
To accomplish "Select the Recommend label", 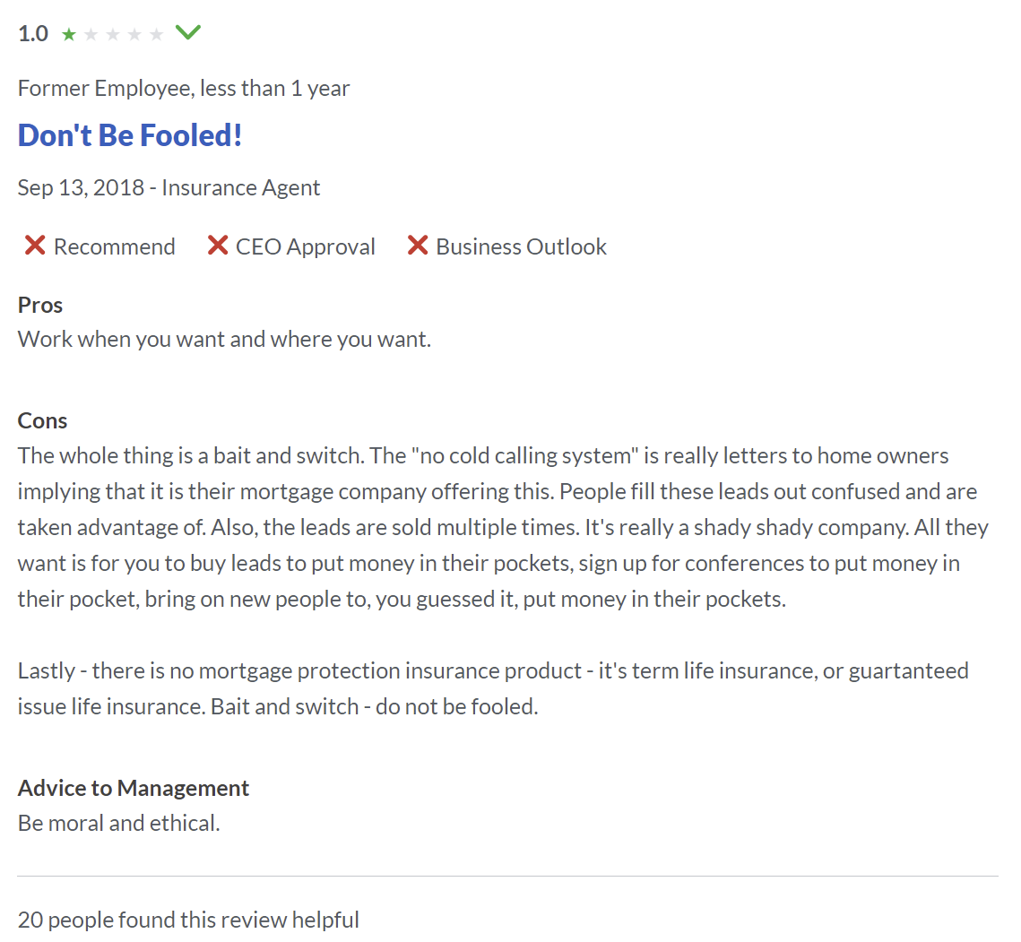I will pyautogui.click(x=114, y=246).
